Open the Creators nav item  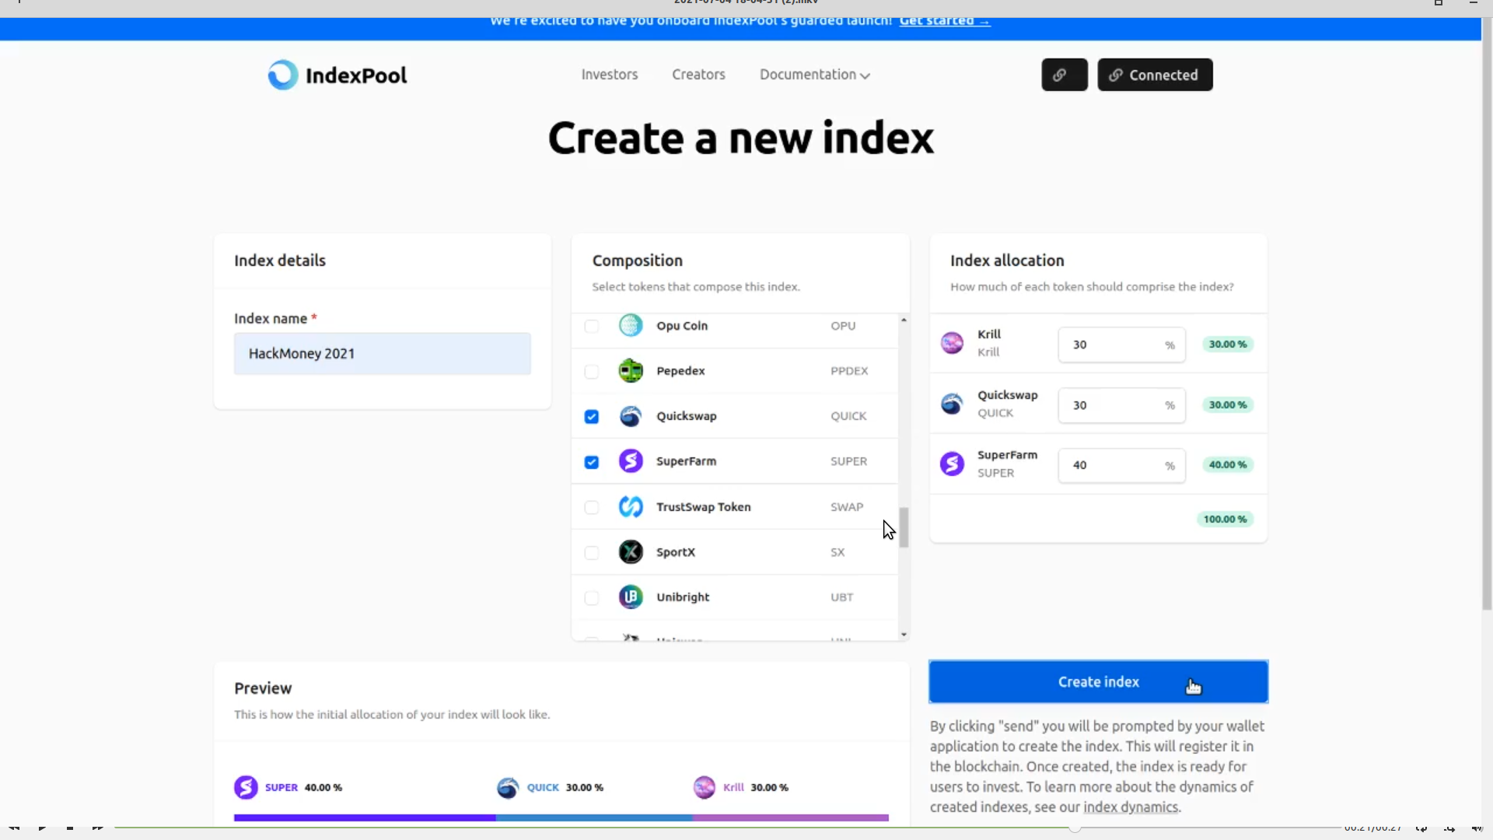698,75
